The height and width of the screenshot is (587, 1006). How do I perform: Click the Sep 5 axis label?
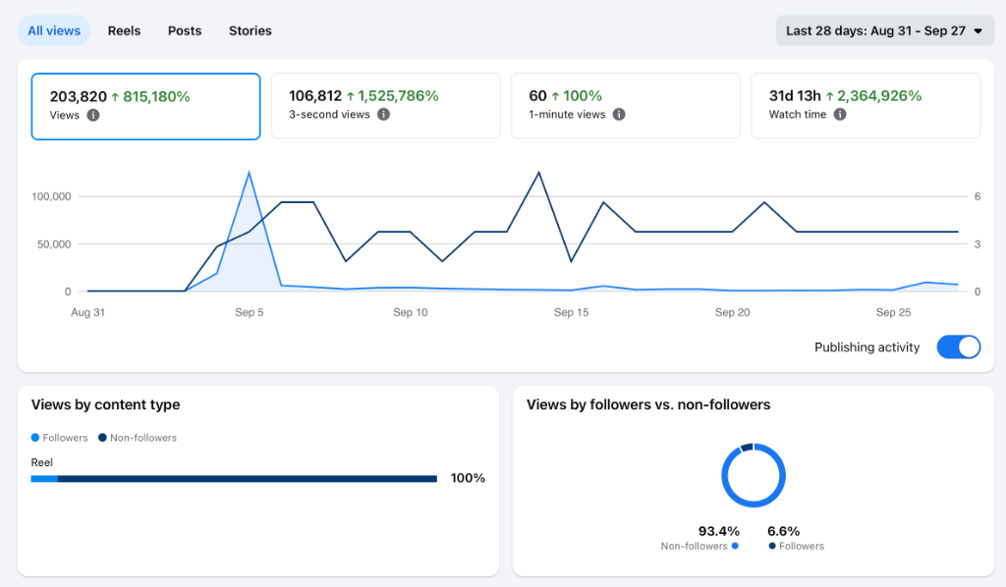click(249, 312)
